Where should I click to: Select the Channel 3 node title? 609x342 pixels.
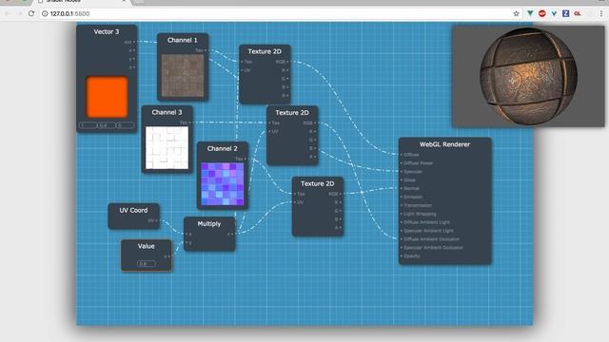pos(167,112)
